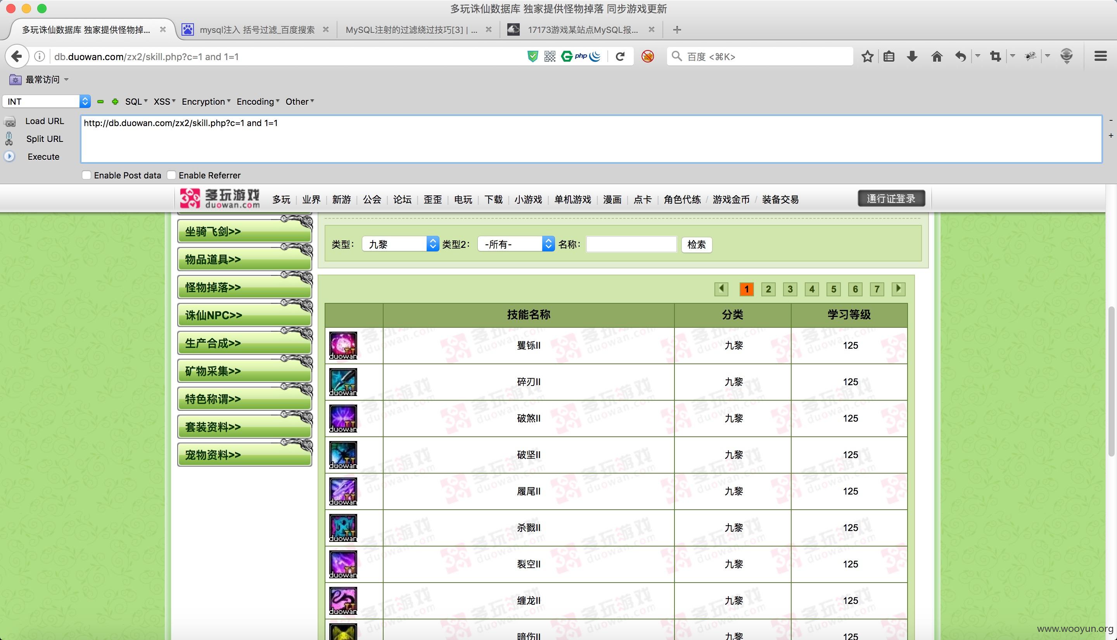1117x640 pixels.
Task: Open the bookmarks list icon
Action: point(889,56)
